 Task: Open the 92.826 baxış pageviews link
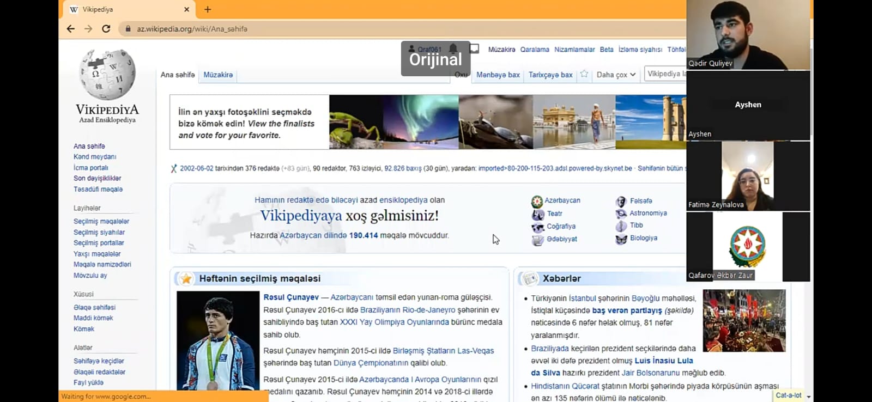(403, 169)
